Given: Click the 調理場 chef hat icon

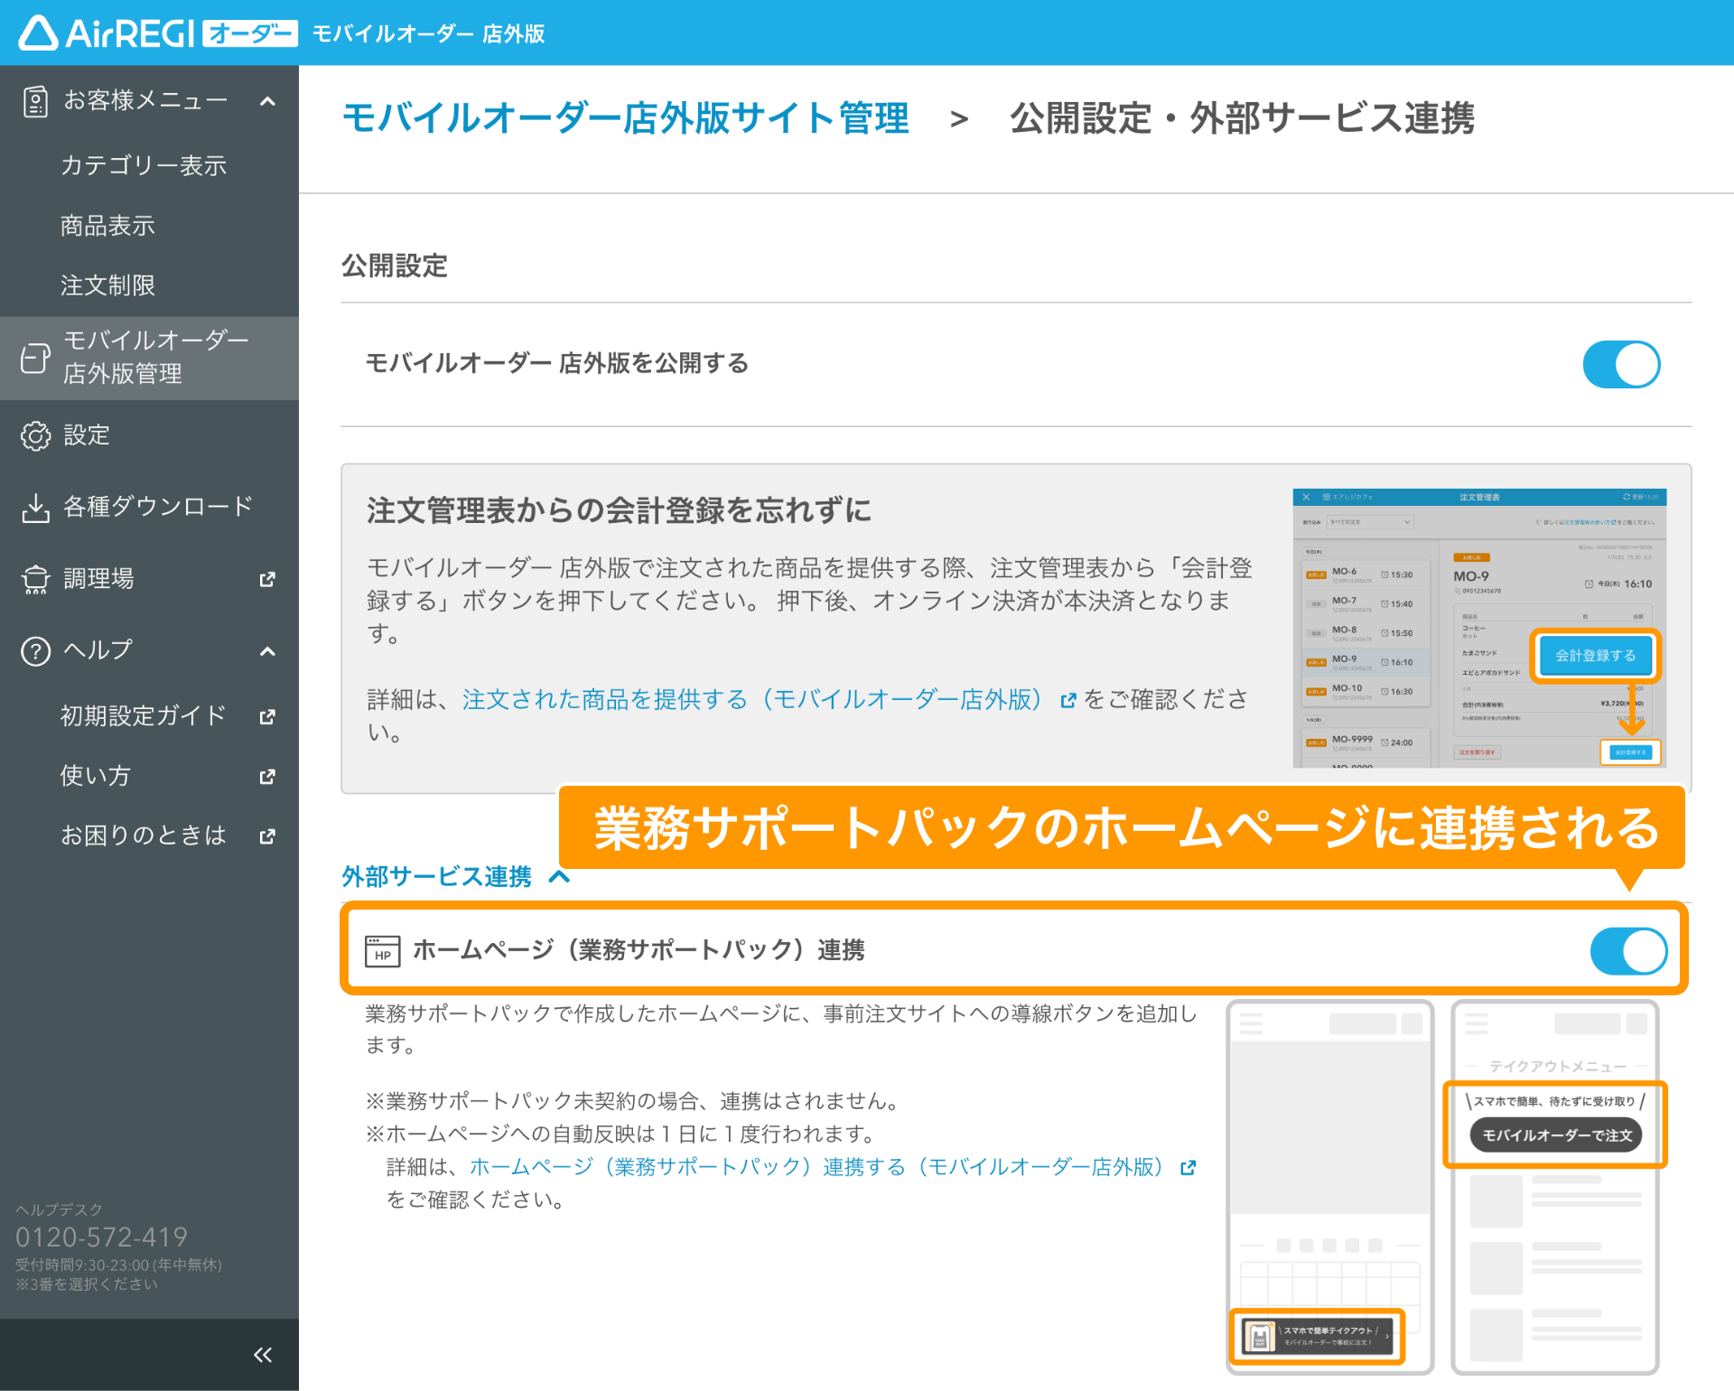Looking at the screenshot, I should click(x=35, y=579).
